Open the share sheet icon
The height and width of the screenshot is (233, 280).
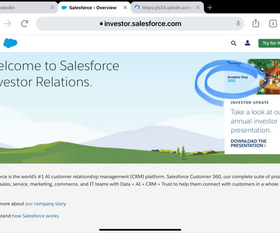[256, 23]
